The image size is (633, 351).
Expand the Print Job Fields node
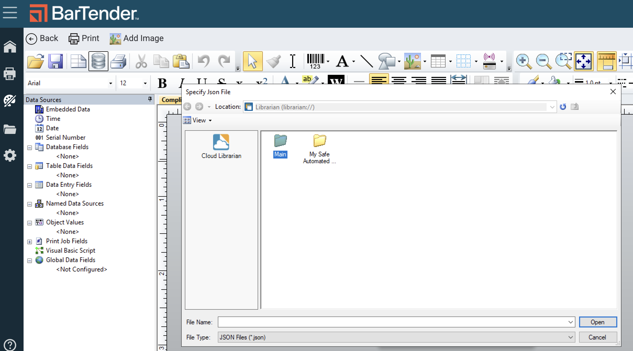[30, 242]
